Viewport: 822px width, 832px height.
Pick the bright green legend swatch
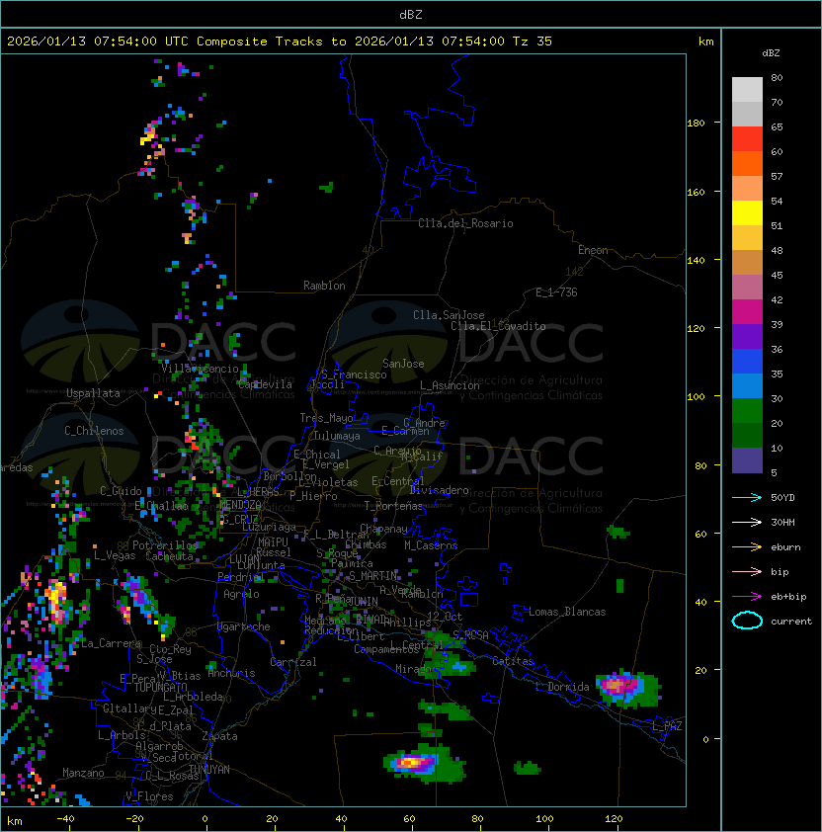coord(747,410)
